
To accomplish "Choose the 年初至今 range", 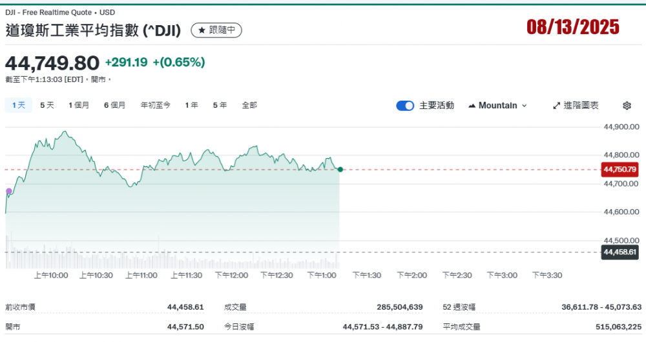I will 156,105.
